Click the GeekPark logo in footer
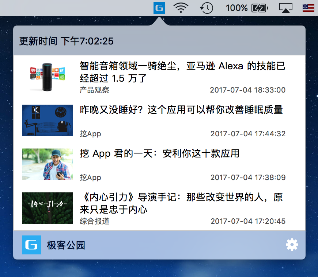Viewport: 318px width, 277px height. (31, 245)
